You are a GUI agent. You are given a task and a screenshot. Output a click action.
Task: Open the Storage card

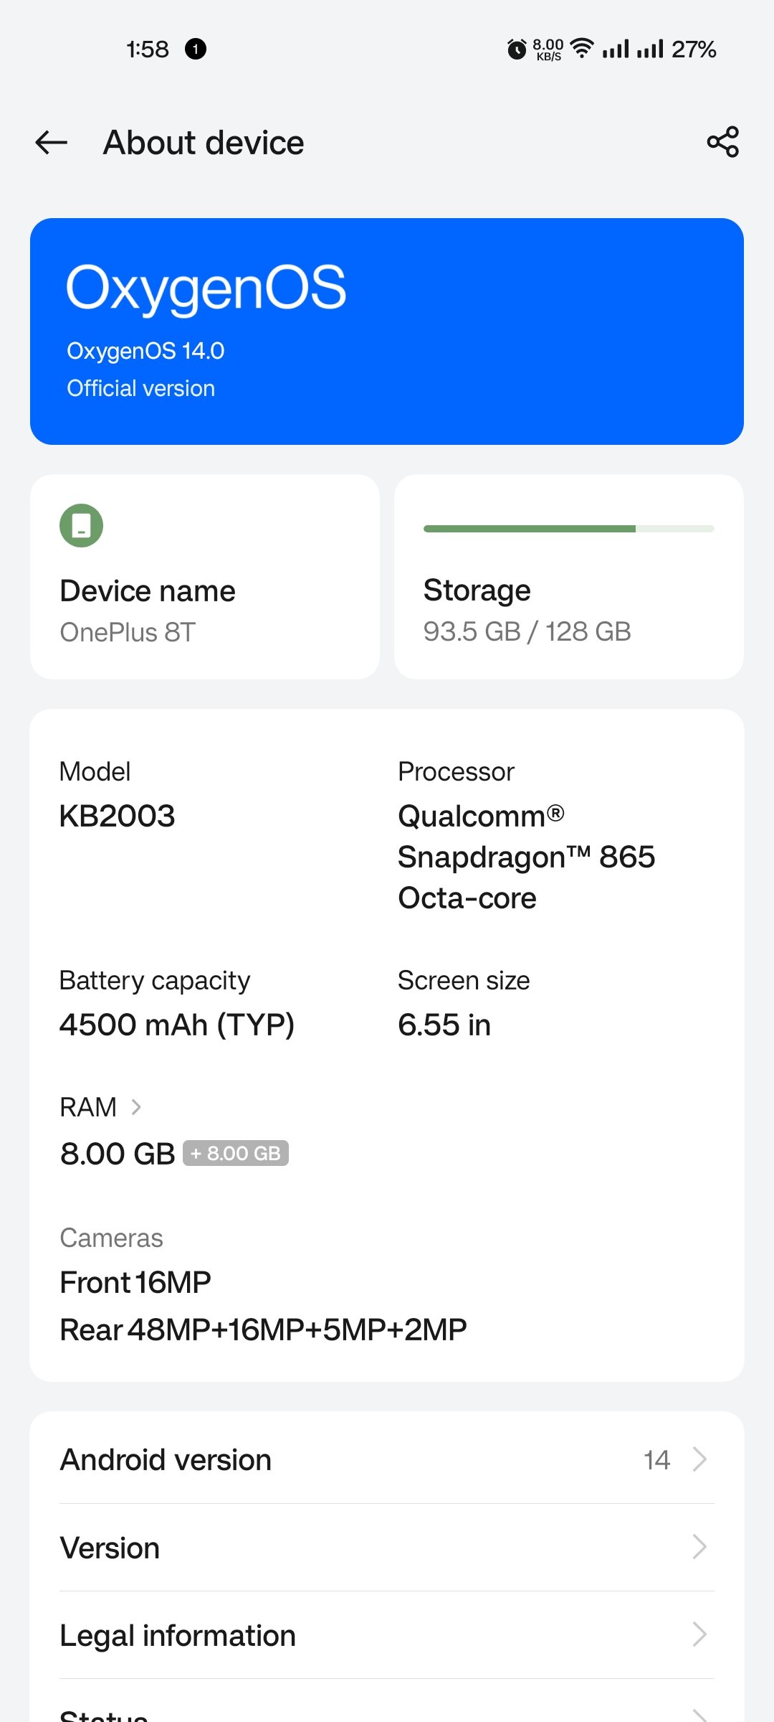click(569, 577)
